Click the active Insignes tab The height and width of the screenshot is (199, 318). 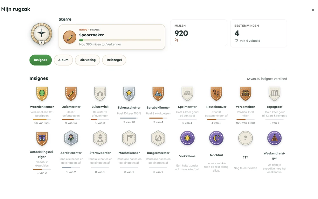(41, 60)
